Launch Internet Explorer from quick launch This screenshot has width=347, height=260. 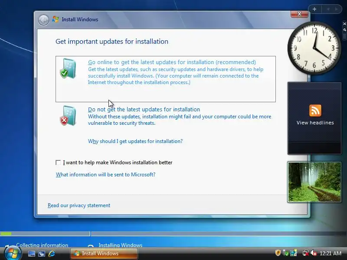(x=52, y=253)
